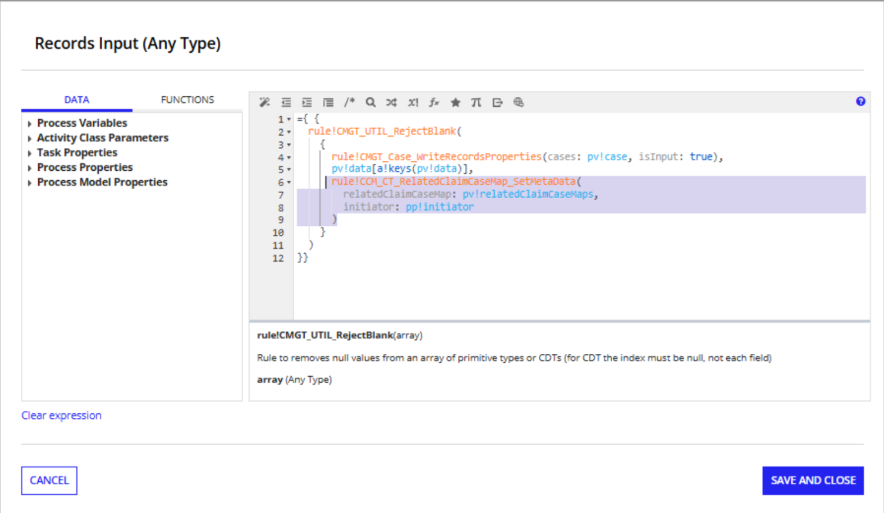The image size is (884, 513).
Task: Click the x! toolbar icon
Action: coord(413,102)
